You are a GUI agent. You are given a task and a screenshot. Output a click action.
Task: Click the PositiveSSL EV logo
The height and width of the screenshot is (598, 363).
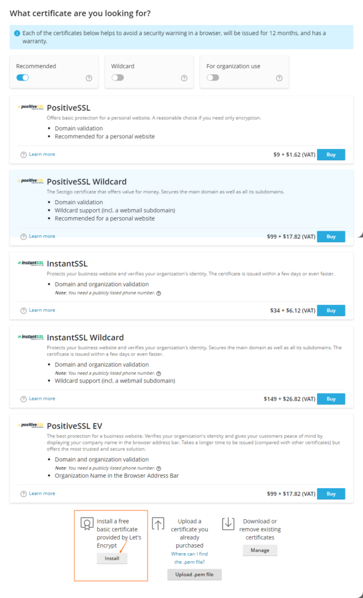[30, 425]
